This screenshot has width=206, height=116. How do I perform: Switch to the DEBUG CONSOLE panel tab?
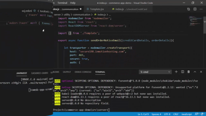(83, 72)
